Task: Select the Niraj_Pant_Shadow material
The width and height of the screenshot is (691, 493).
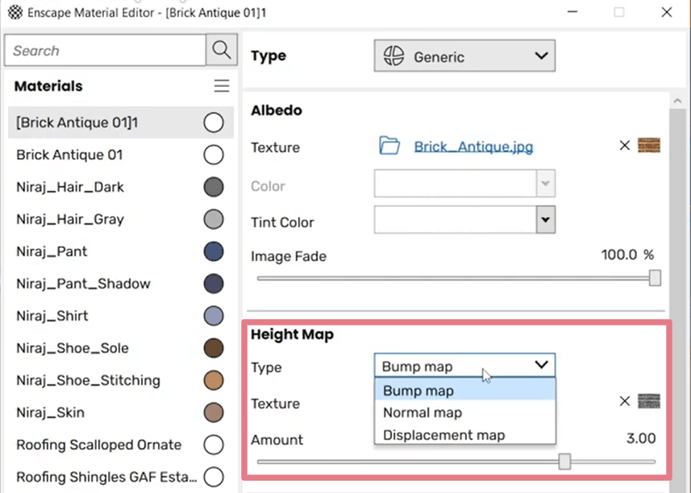Action: [x=120, y=284]
